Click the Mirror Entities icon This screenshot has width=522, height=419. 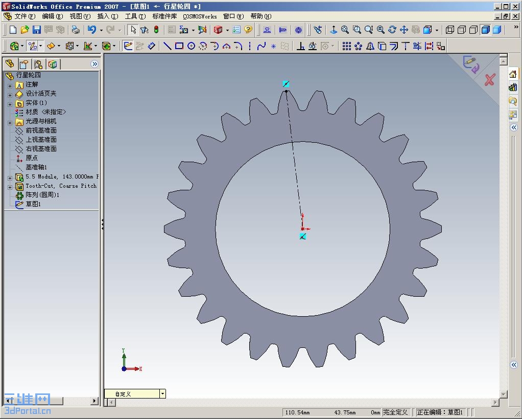tap(370, 46)
